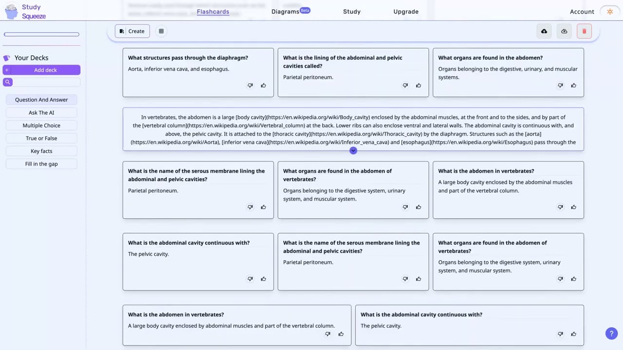Thumbs up the 'lining of the abdominal' card

[x=419, y=86]
